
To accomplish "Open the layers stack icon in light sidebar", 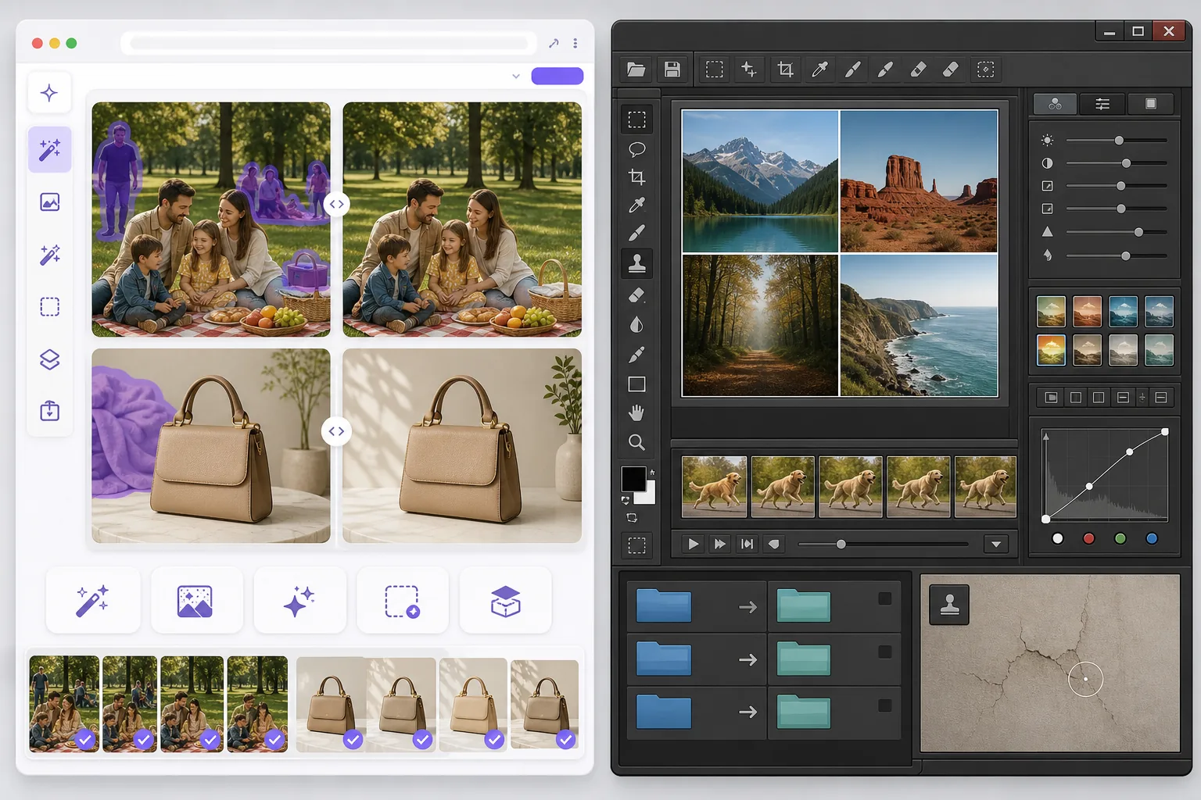I will click(x=49, y=359).
